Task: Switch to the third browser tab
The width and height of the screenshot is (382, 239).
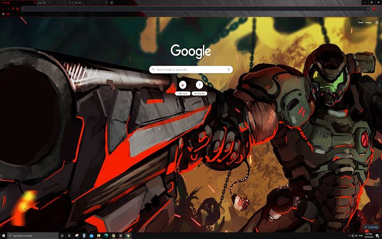Action: (89, 2)
